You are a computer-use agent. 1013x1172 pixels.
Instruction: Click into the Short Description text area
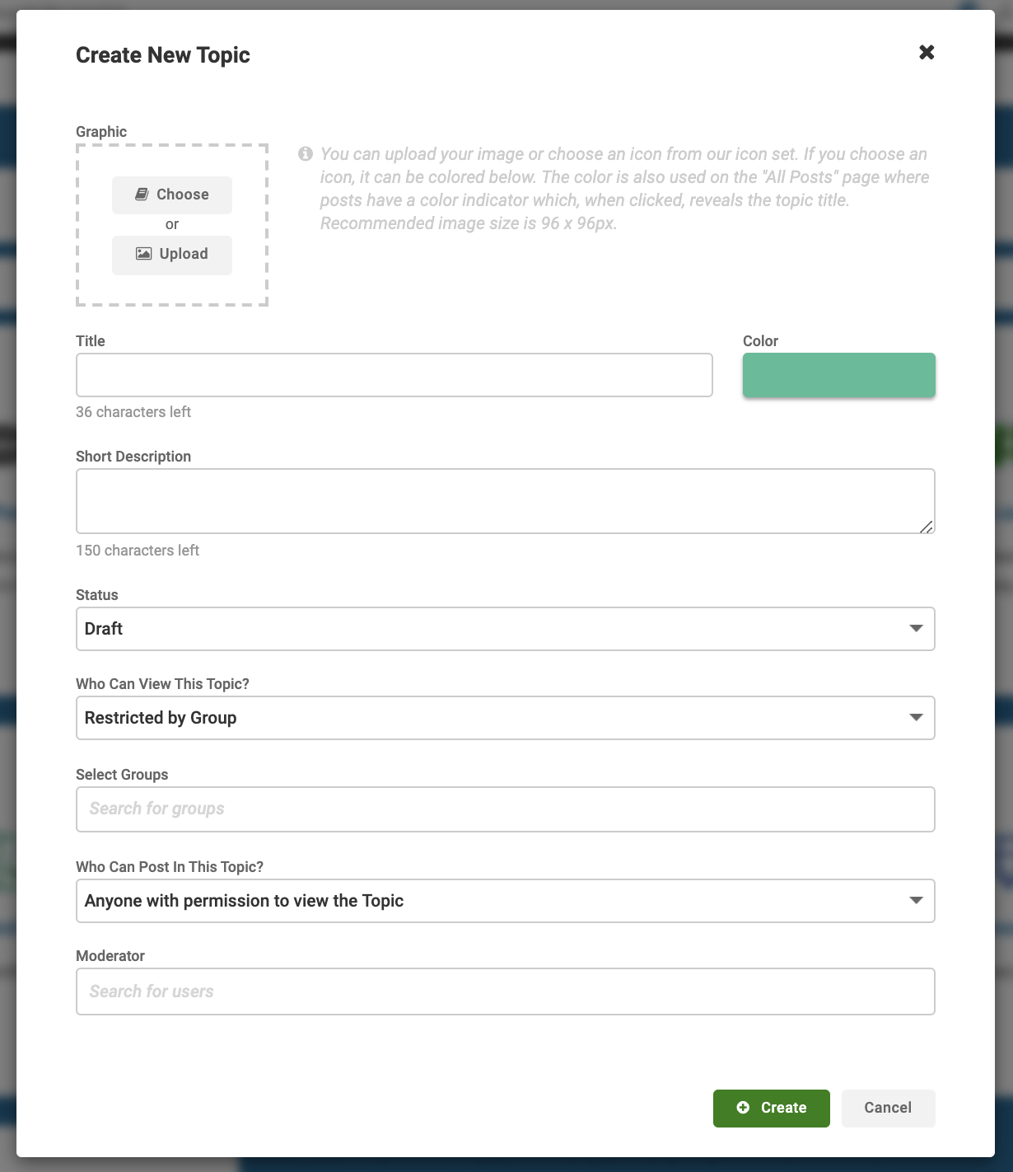[x=505, y=500]
